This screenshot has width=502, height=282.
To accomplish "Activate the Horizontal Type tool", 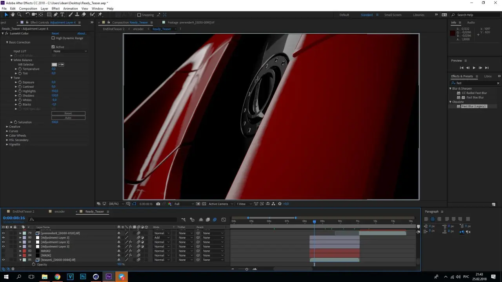I will 62,14.
